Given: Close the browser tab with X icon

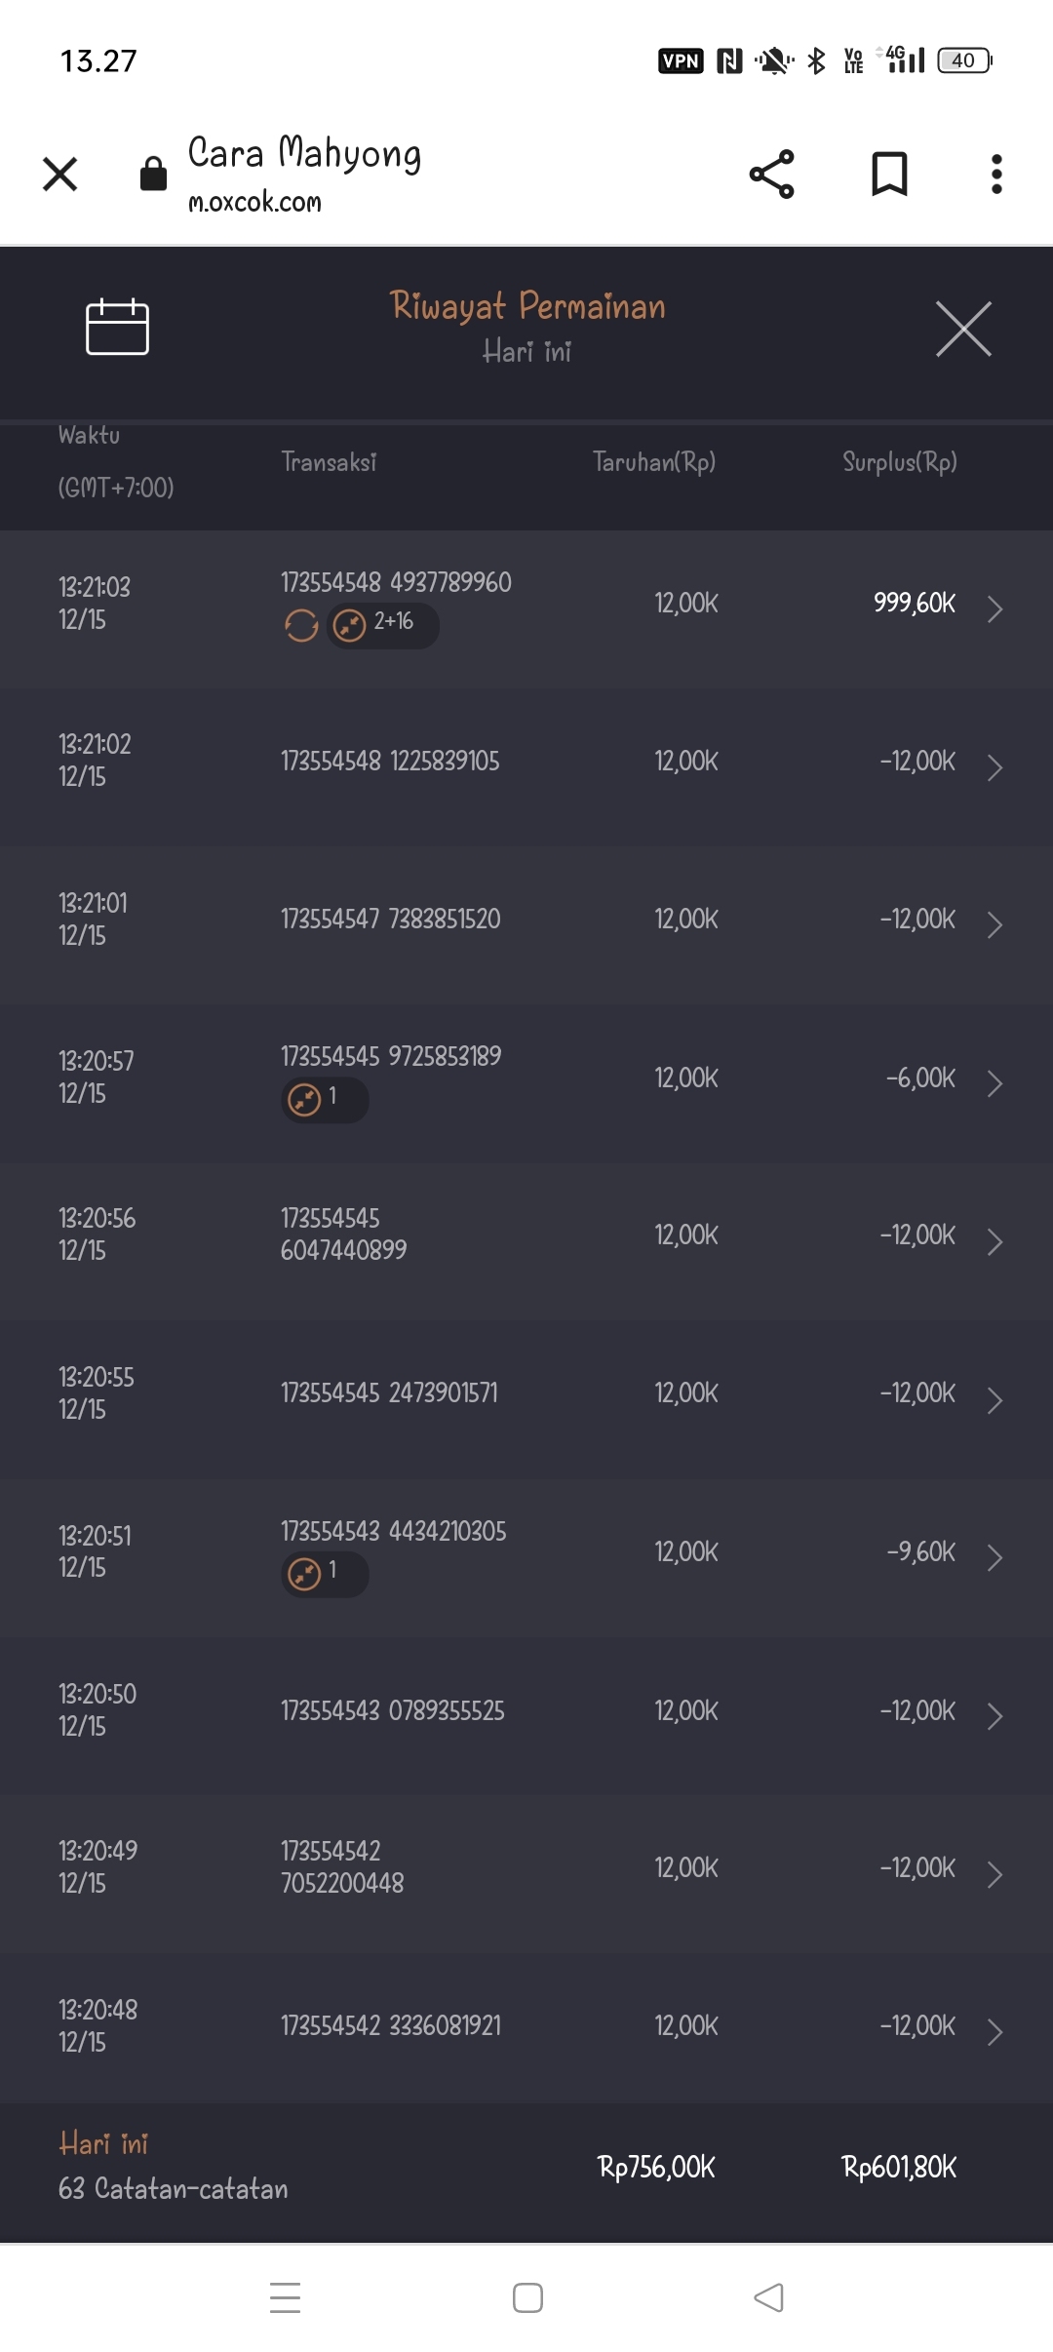Looking at the screenshot, I should click(60, 175).
